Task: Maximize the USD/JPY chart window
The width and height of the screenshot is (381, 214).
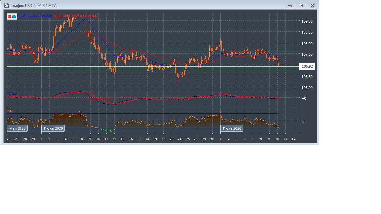Action: (301, 5)
